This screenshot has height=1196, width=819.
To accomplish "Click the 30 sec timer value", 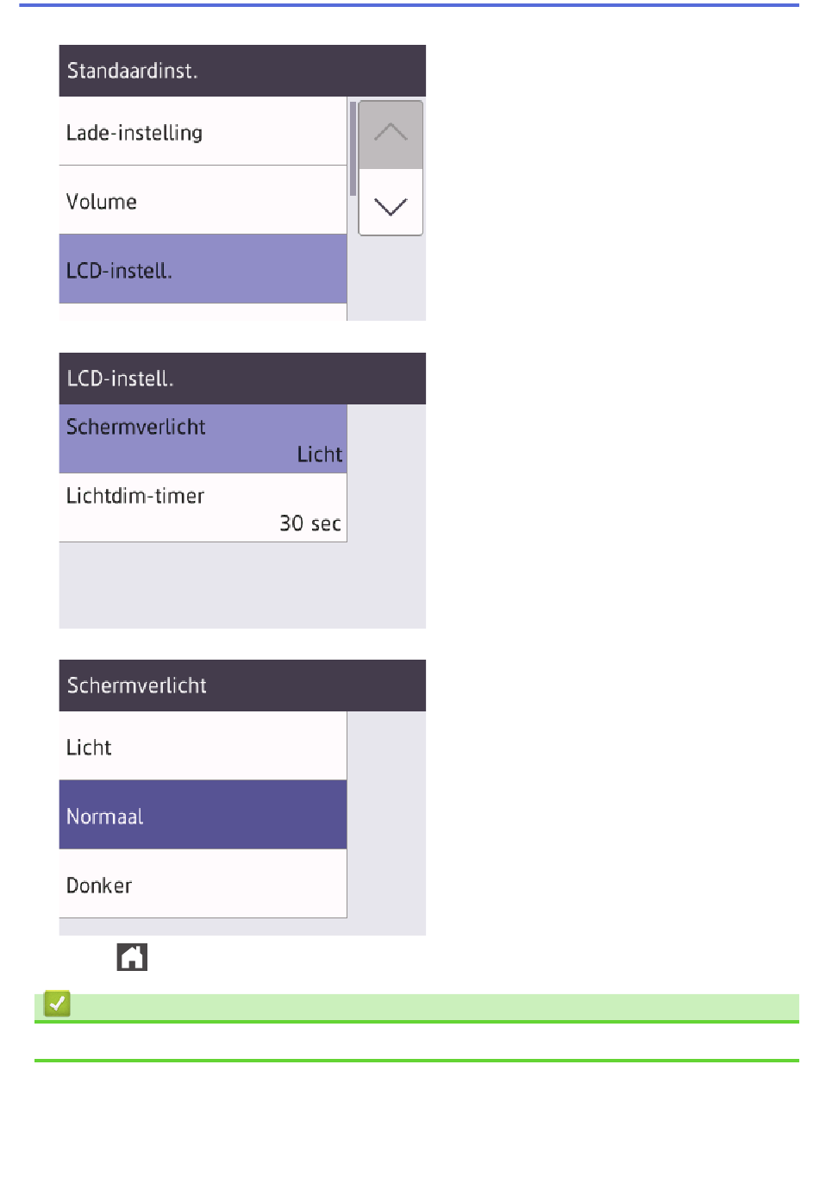I will pos(310,523).
